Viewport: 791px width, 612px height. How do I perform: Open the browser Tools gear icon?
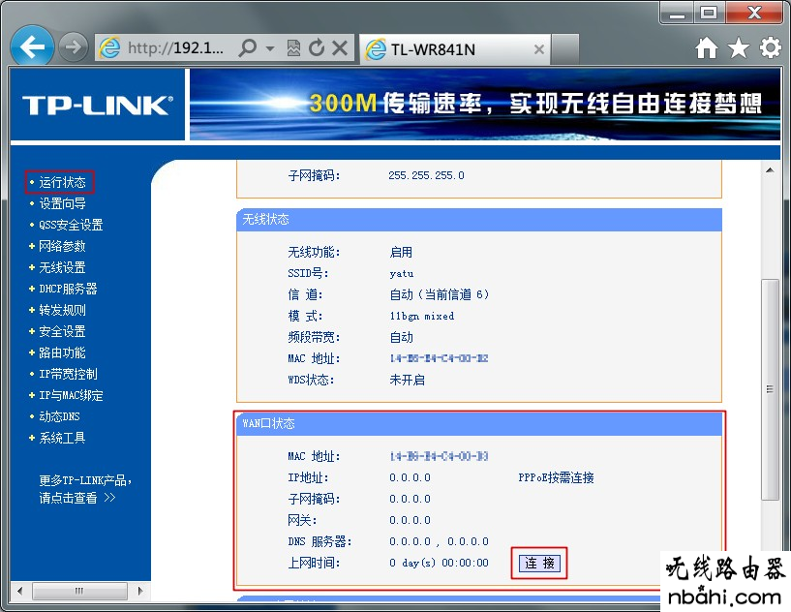click(x=770, y=47)
